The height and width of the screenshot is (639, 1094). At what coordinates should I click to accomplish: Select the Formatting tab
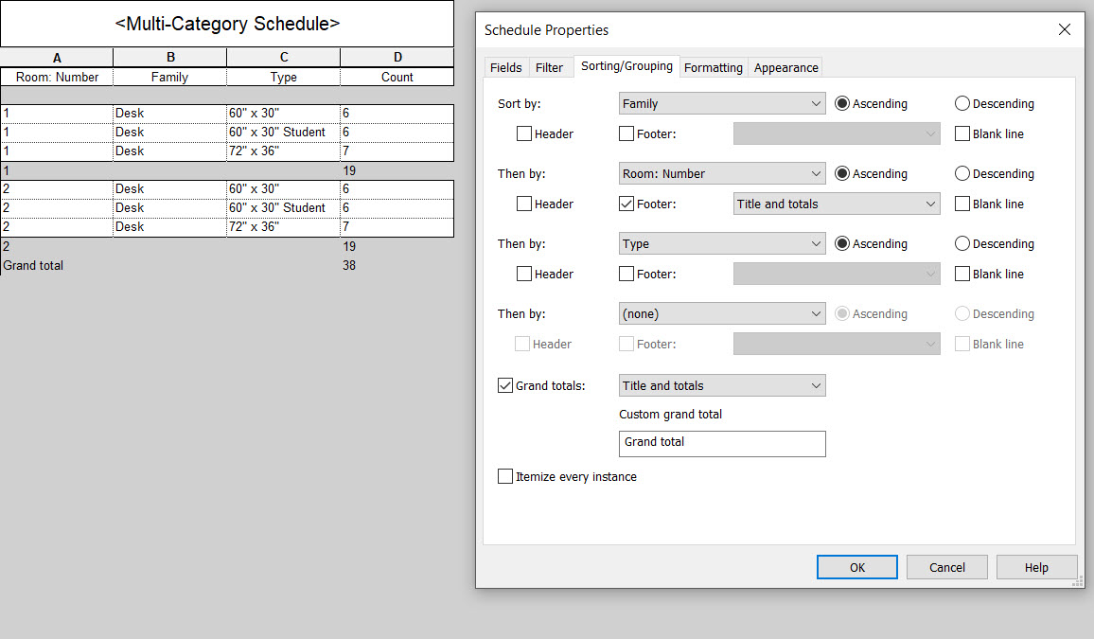coord(713,67)
